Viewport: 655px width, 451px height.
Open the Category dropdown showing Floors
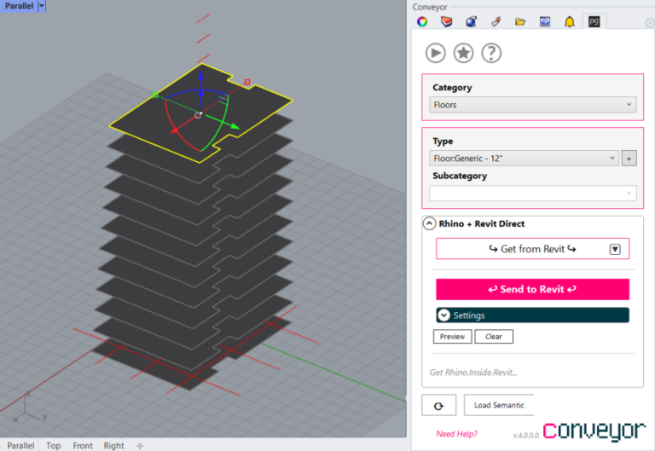[534, 105]
